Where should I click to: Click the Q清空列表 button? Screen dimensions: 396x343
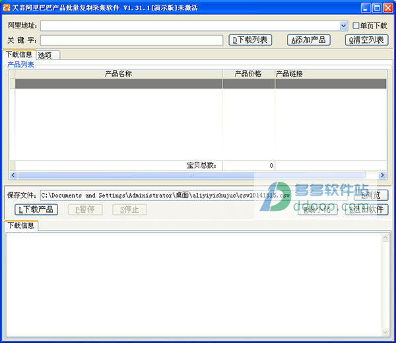click(x=367, y=40)
